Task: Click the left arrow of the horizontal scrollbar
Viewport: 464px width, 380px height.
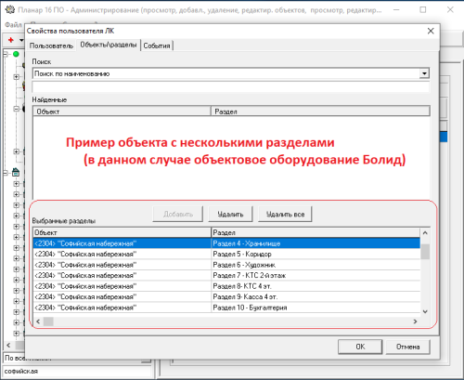Action: coord(38,321)
